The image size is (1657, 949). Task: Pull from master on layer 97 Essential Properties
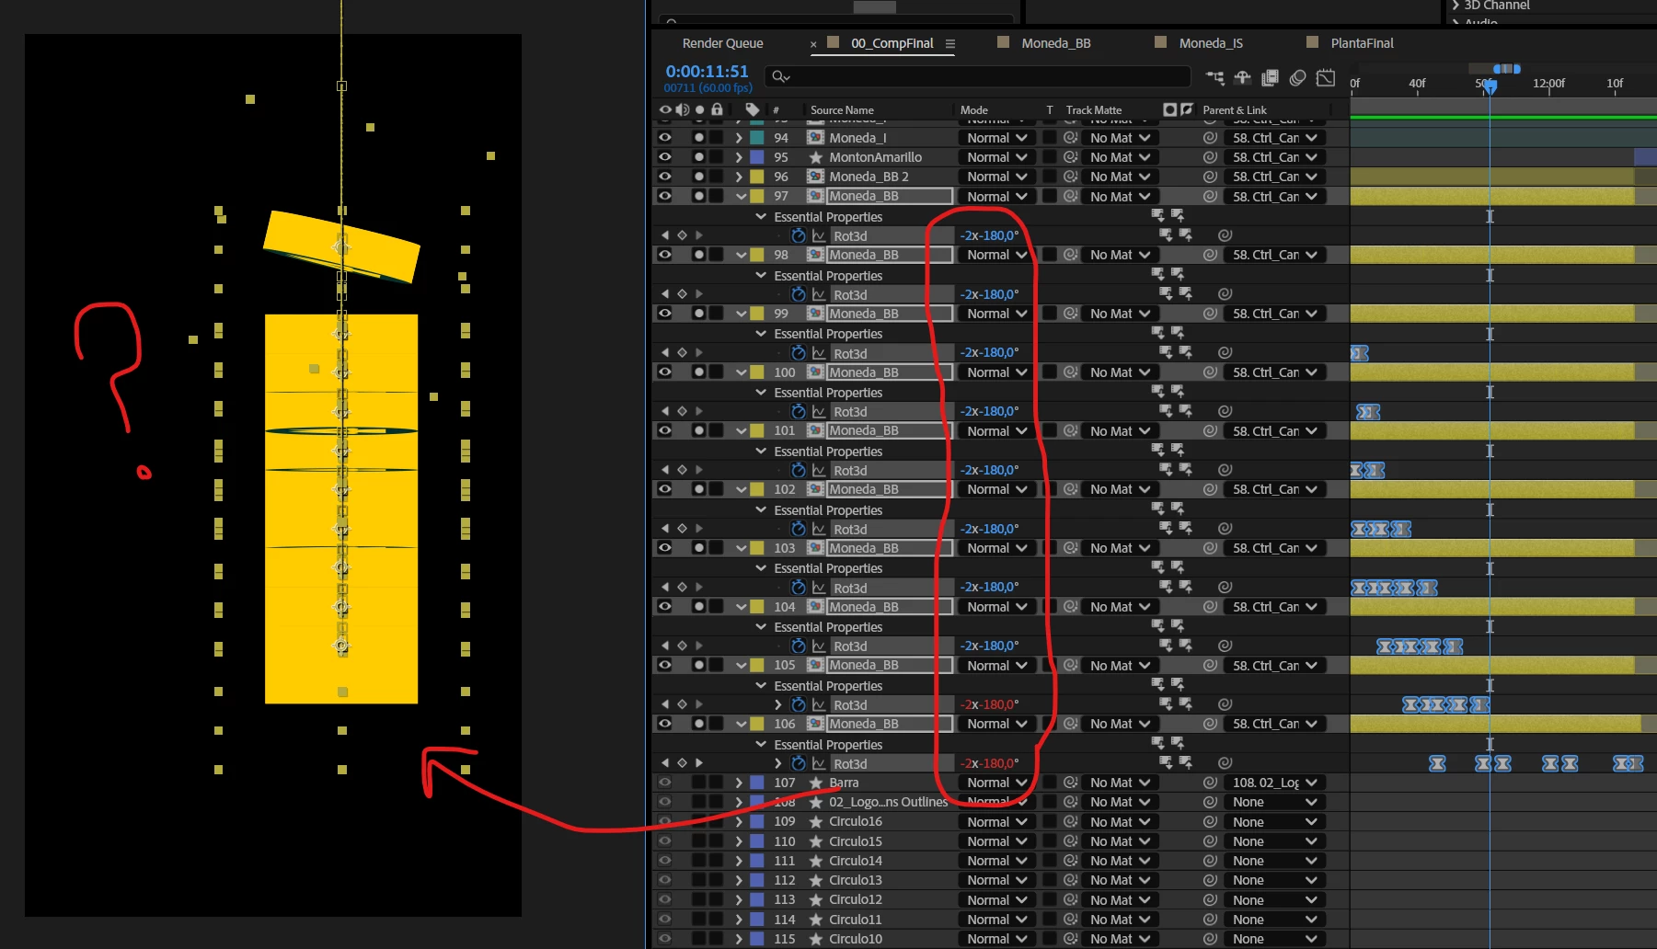pos(1157,216)
